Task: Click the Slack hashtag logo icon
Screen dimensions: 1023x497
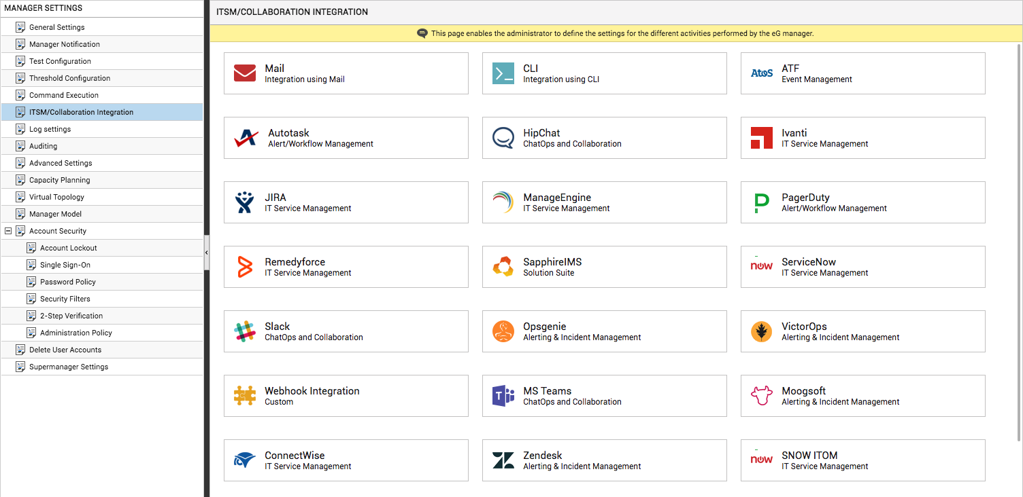Action: 245,331
